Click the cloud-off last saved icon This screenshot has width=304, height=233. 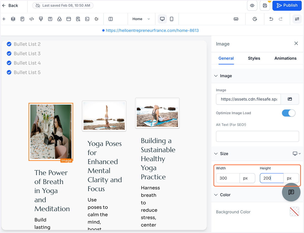38,5
